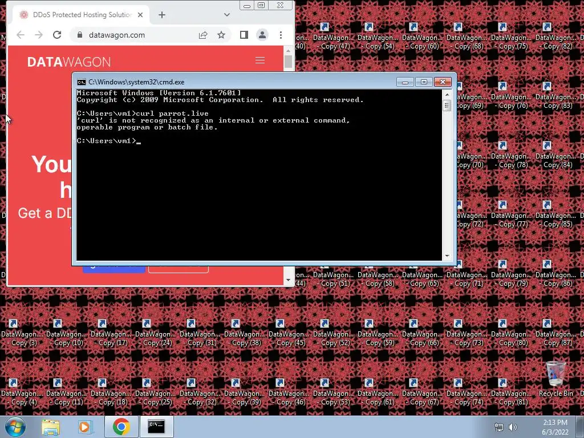Image resolution: width=584 pixels, height=438 pixels.
Task: Click Chrome page scrollbar down arrow
Action: click(x=288, y=279)
